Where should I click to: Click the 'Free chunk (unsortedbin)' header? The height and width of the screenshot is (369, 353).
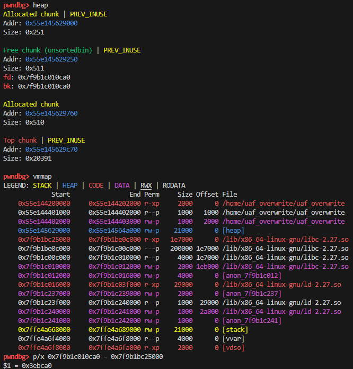(48, 50)
